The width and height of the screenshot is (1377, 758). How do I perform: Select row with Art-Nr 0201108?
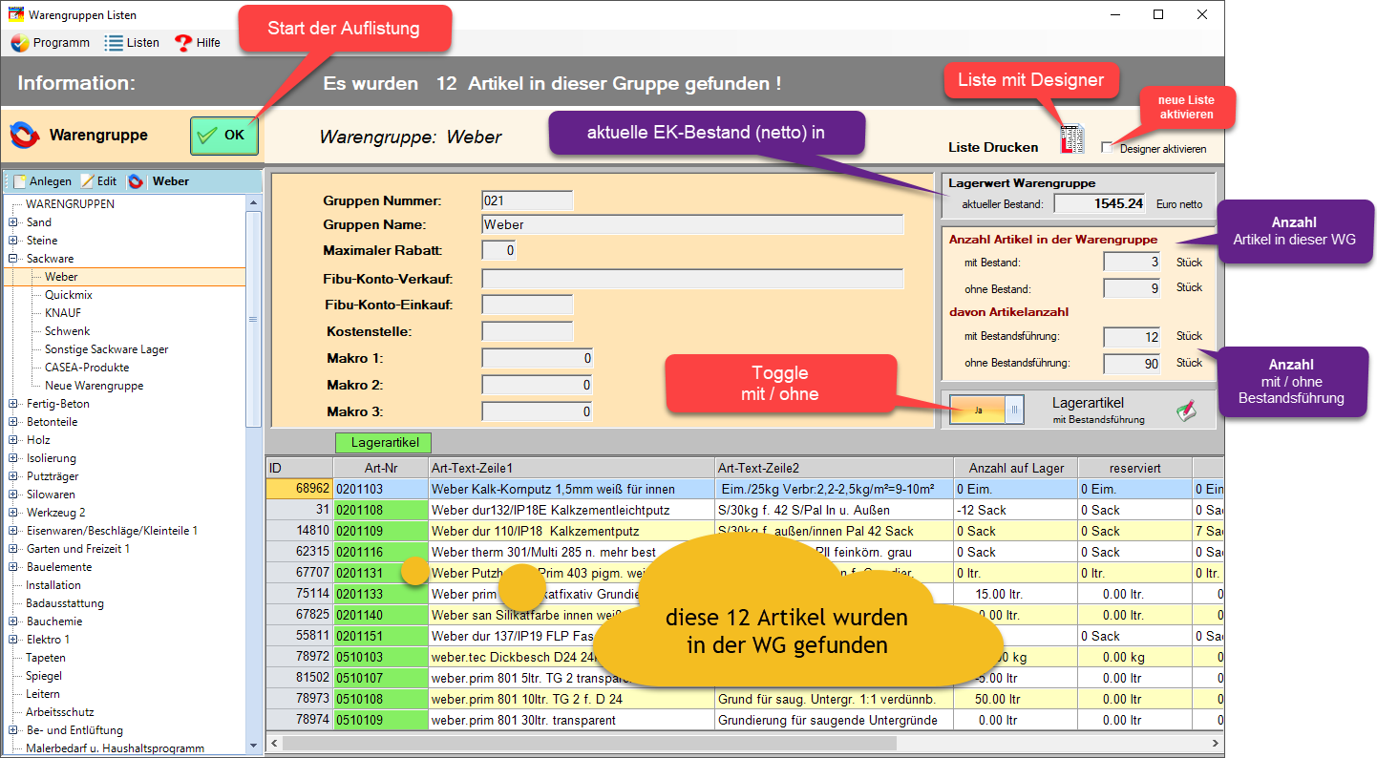click(x=744, y=510)
